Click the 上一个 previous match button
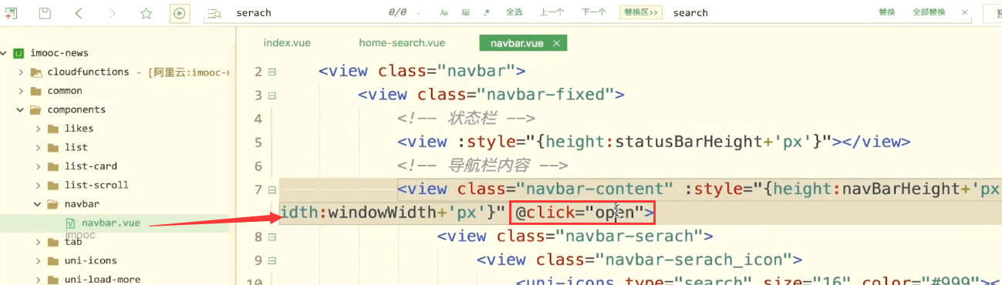The width and height of the screenshot is (1002, 285). 552,12
